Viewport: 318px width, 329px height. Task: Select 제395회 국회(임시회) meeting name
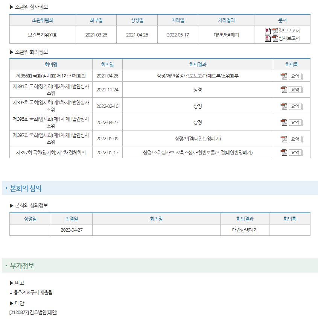[x=51, y=122]
